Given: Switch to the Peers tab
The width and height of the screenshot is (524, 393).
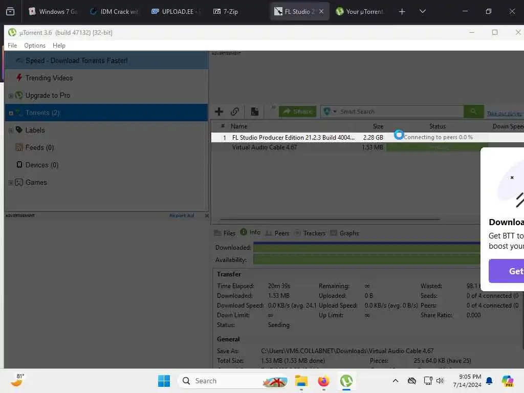Looking at the screenshot, I should 277,233.
